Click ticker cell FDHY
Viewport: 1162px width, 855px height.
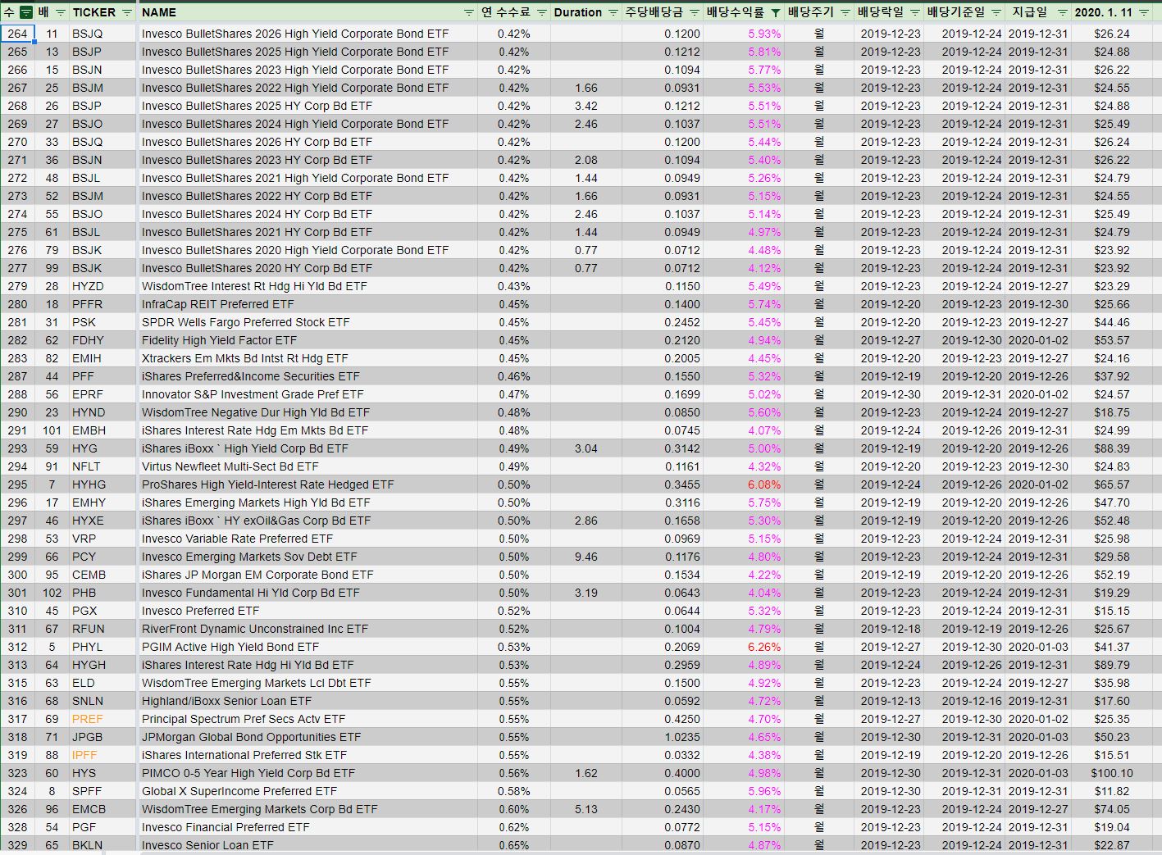pos(102,340)
